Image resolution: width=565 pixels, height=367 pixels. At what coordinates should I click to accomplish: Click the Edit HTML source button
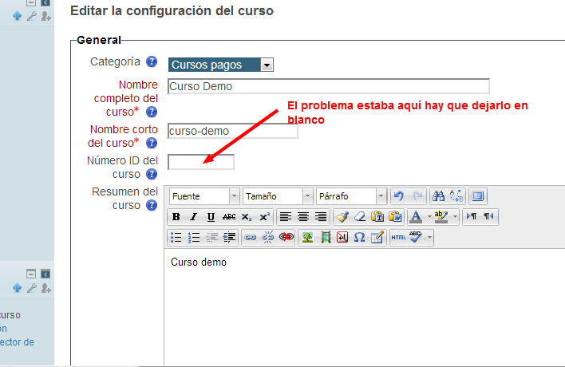pyautogui.click(x=398, y=237)
